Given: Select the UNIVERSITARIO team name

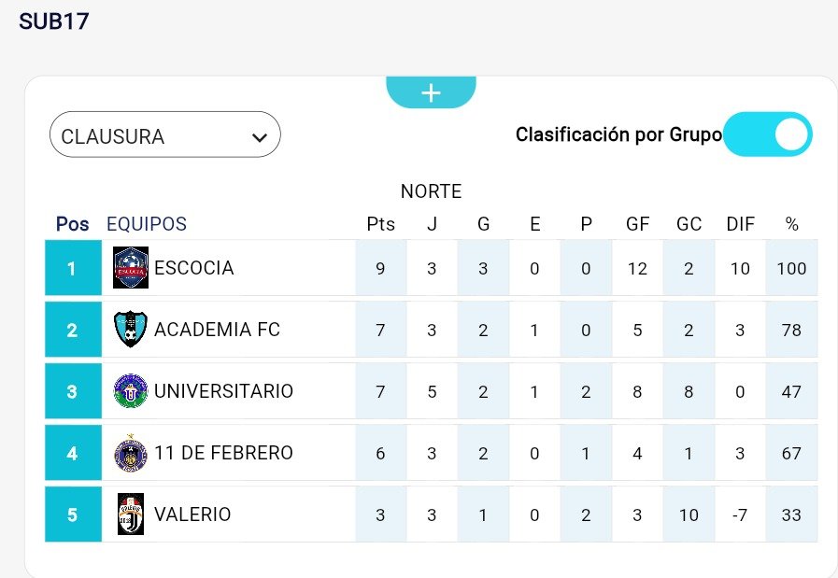Looking at the screenshot, I should point(223,390).
